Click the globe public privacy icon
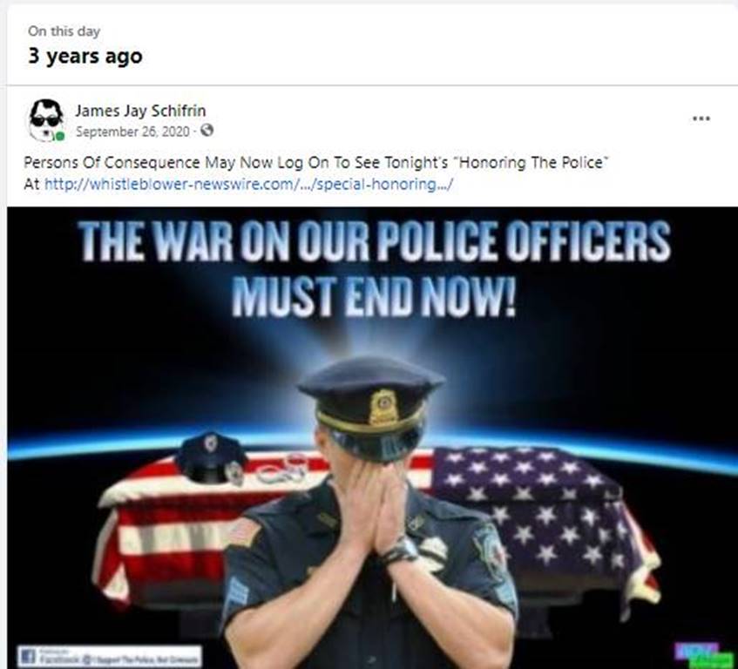Image resolution: width=738 pixels, height=669 pixels. [207, 131]
